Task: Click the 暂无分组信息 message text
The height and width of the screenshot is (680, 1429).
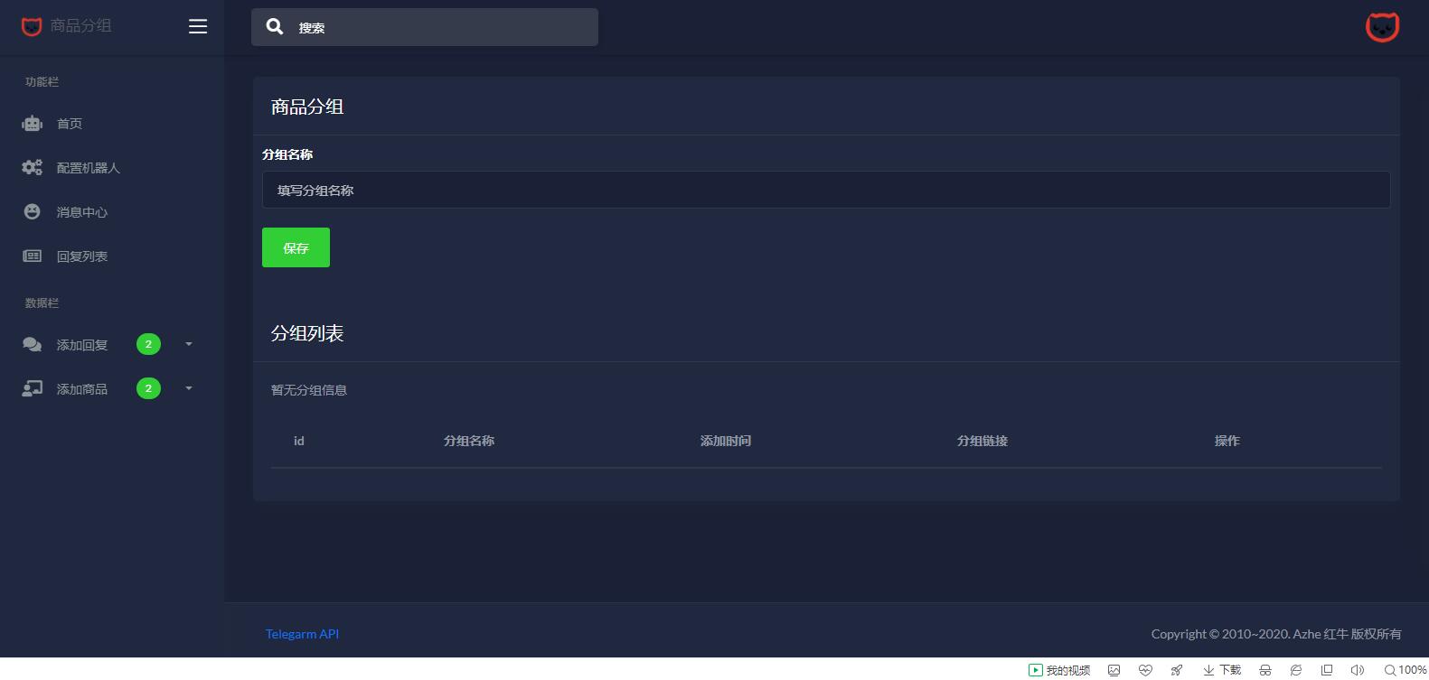Action: coord(309,390)
